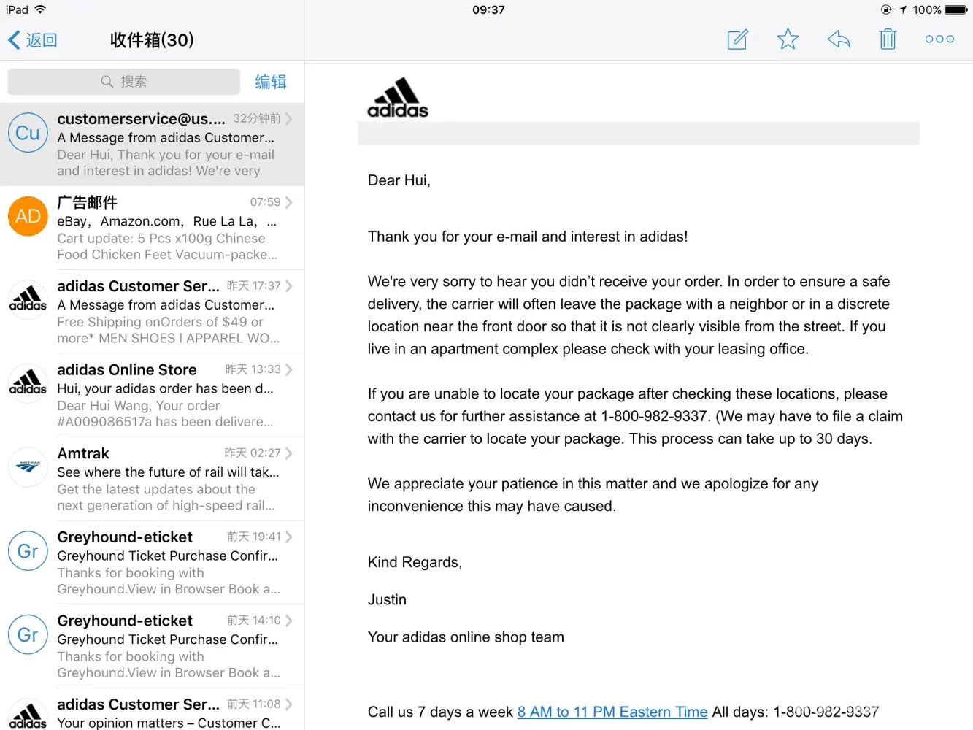
Task: Tap the orange AD avatar icon
Action: [28, 217]
